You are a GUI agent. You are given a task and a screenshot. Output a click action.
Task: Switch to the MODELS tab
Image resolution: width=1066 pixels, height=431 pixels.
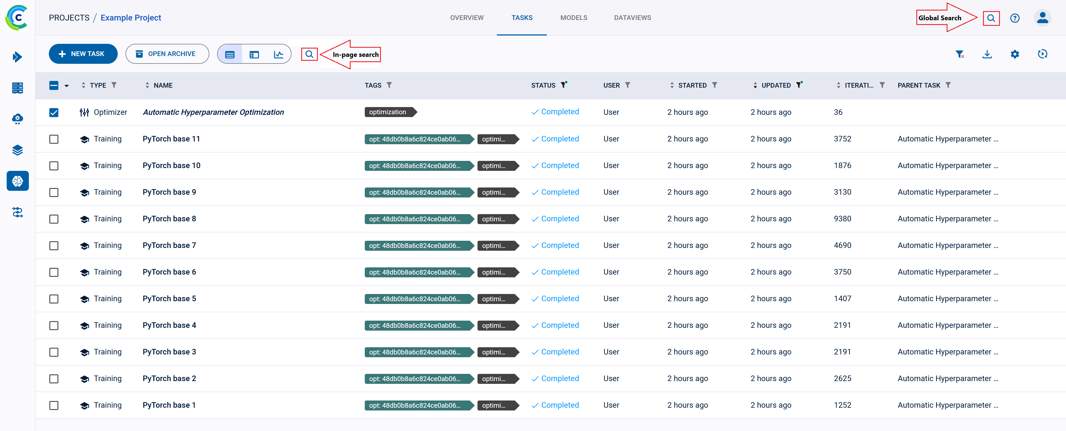click(x=574, y=17)
